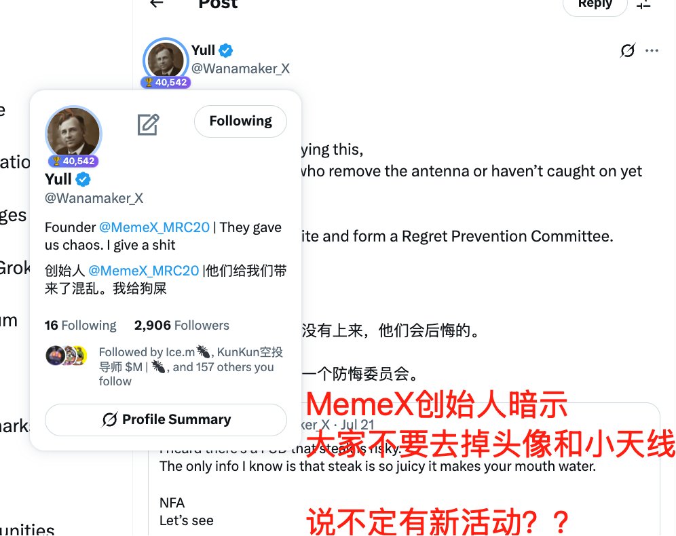Click the back arrow beside Post header
This screenshot has height=536, width=676.
[157, 3]
